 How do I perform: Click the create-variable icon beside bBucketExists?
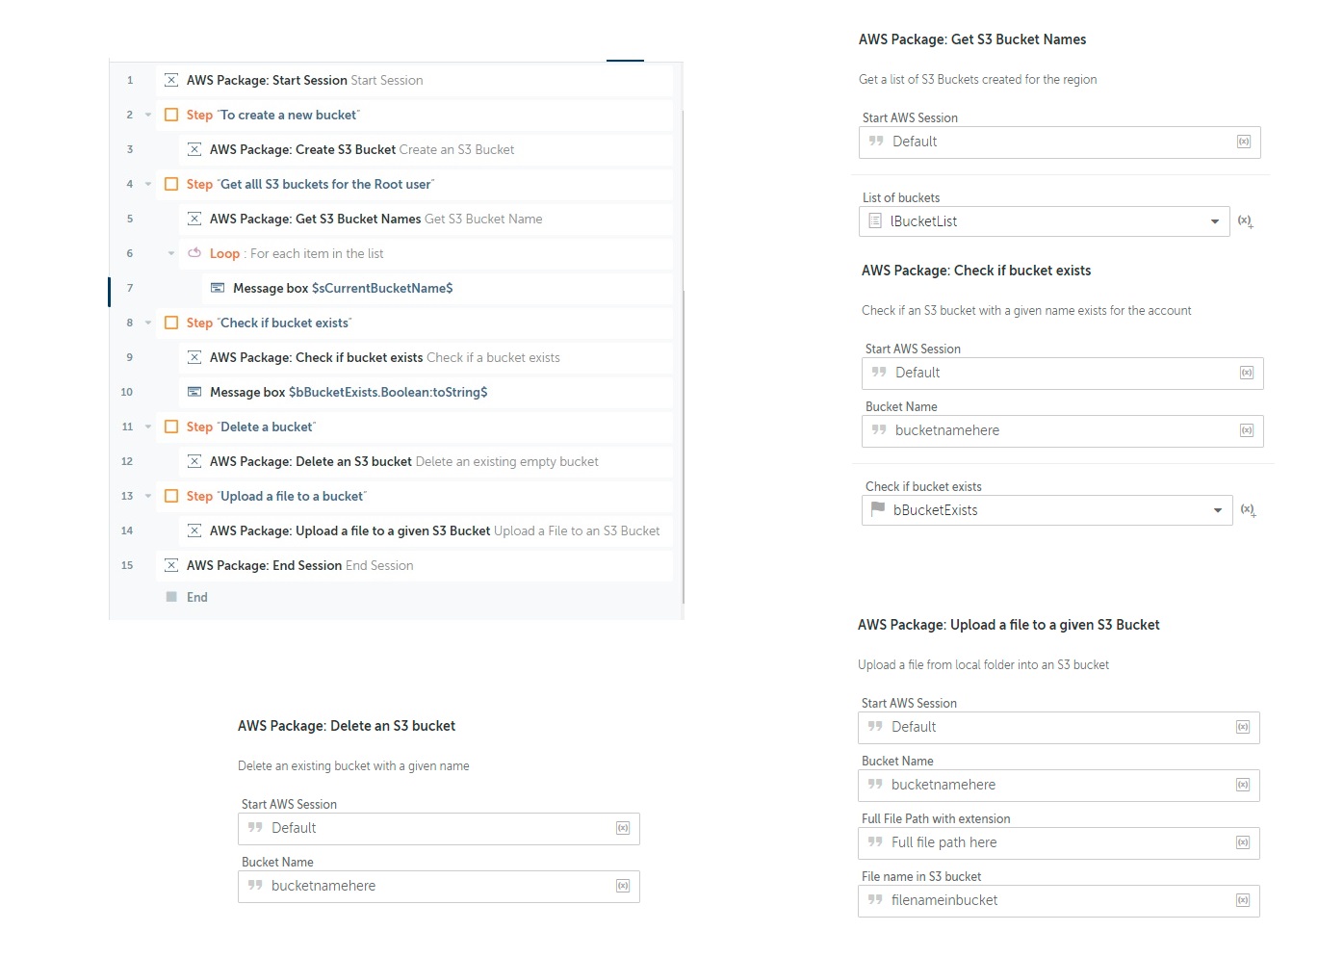point(1248,510)
